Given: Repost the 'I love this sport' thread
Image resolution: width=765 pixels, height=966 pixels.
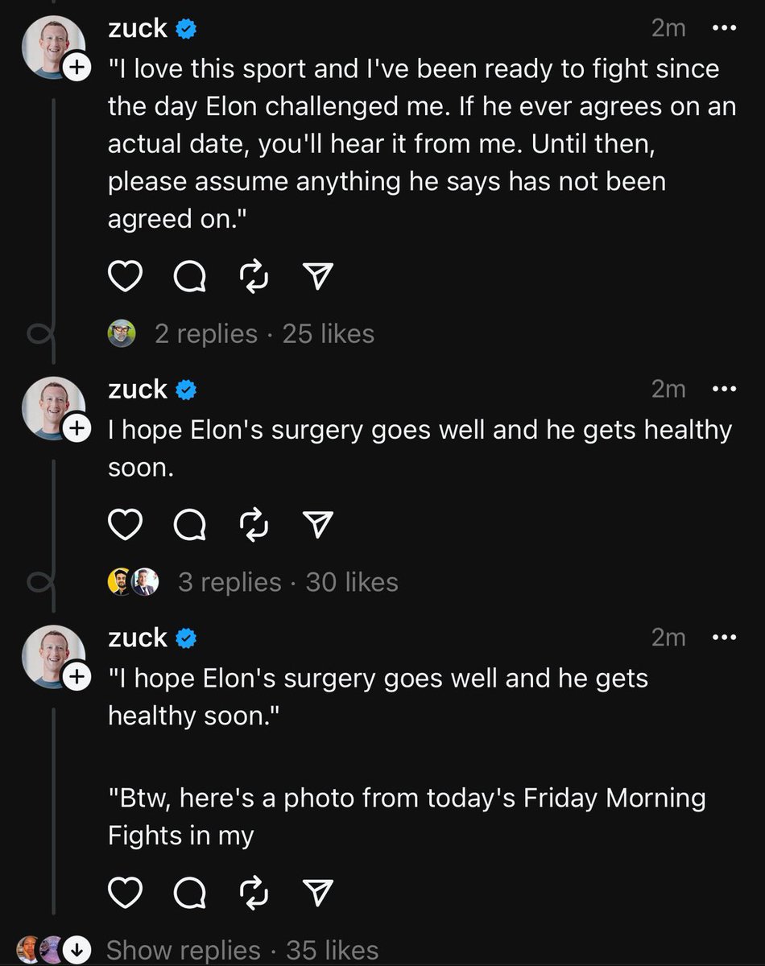Looking at the screenshot, I should point(254,277).
